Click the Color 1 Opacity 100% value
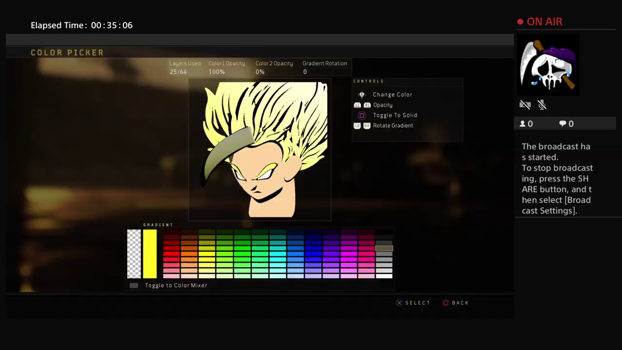The height and width of the screenshot is (350, 622). tap(217, 72)
